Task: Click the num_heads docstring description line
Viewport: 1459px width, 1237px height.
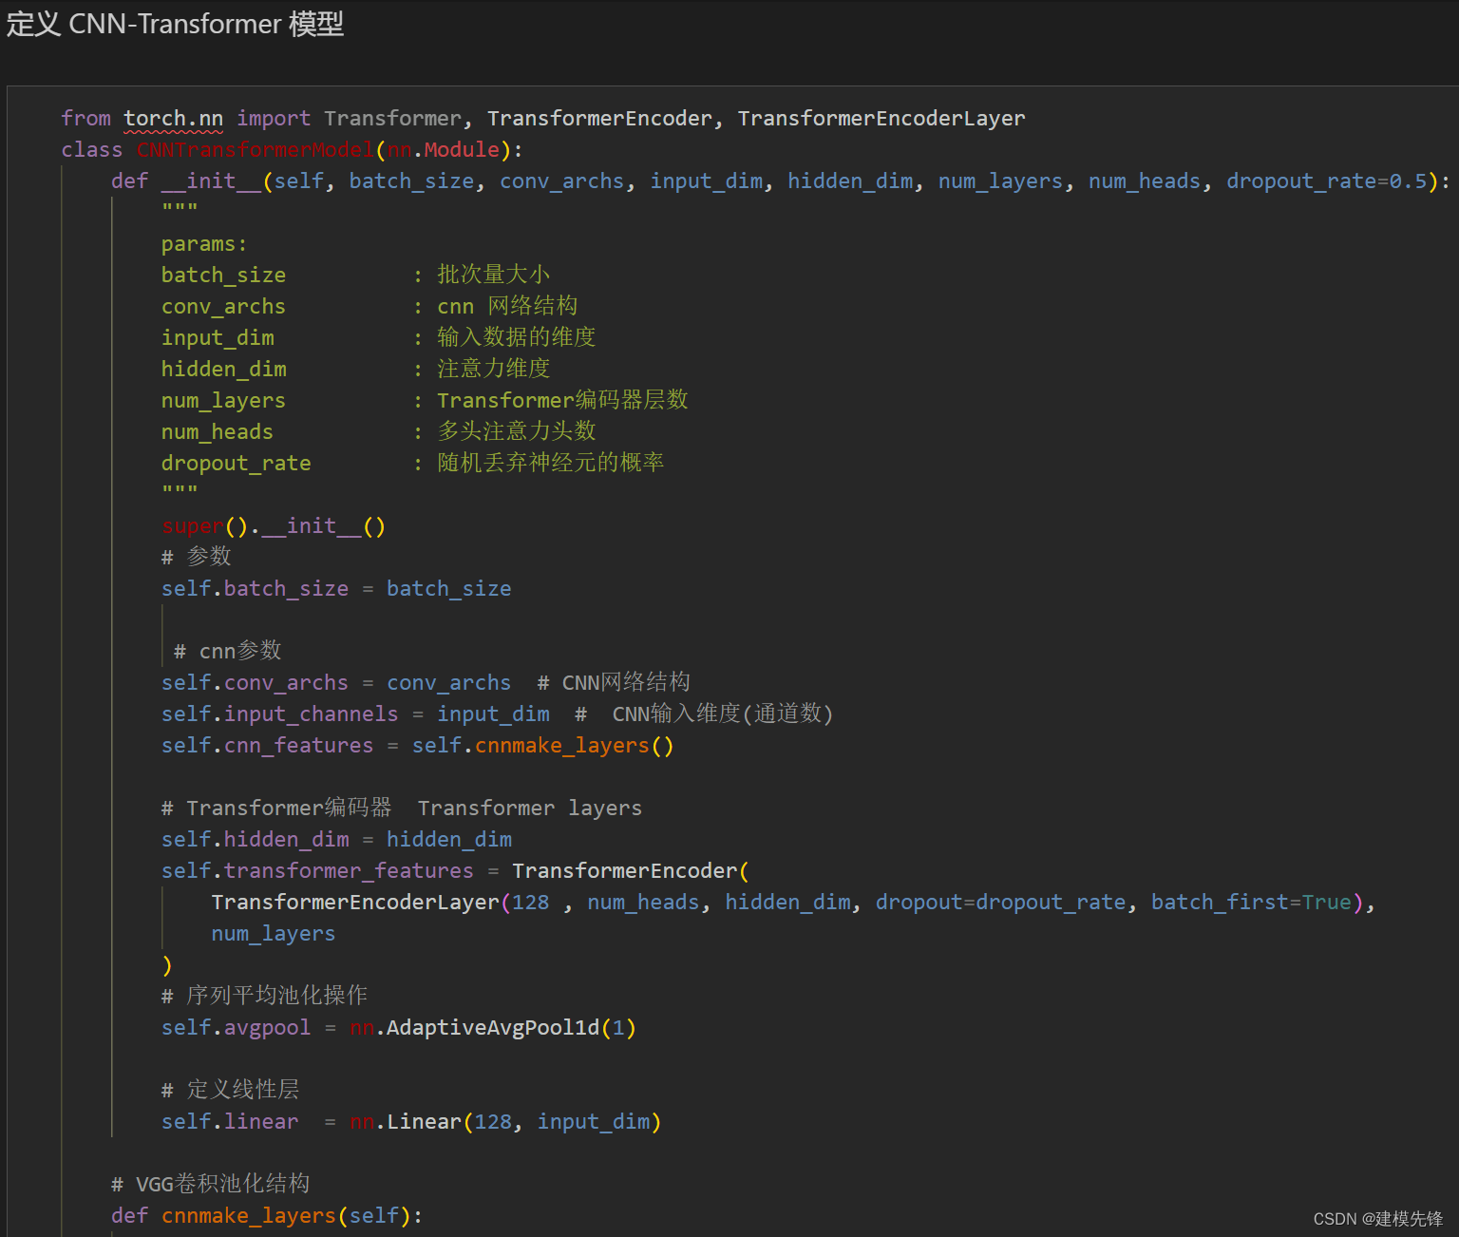Action: pos(516,432)
